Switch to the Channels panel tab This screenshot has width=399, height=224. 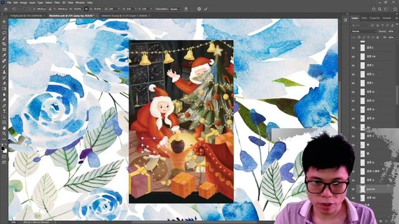pos(387,18)
